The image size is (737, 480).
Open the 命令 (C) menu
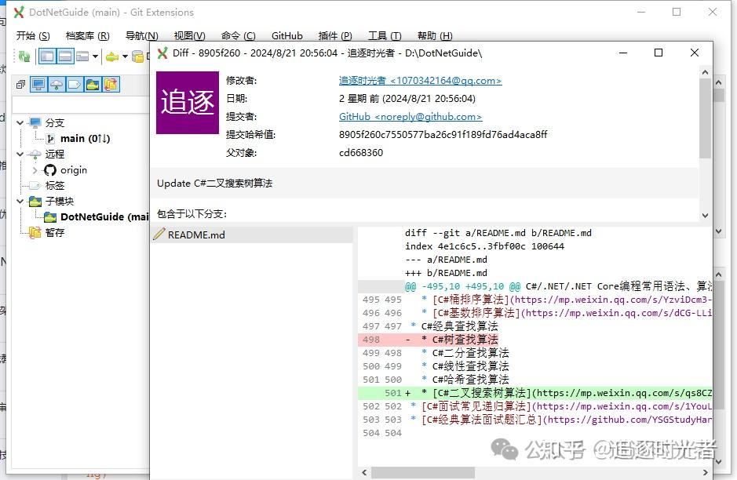click(239, 36)
